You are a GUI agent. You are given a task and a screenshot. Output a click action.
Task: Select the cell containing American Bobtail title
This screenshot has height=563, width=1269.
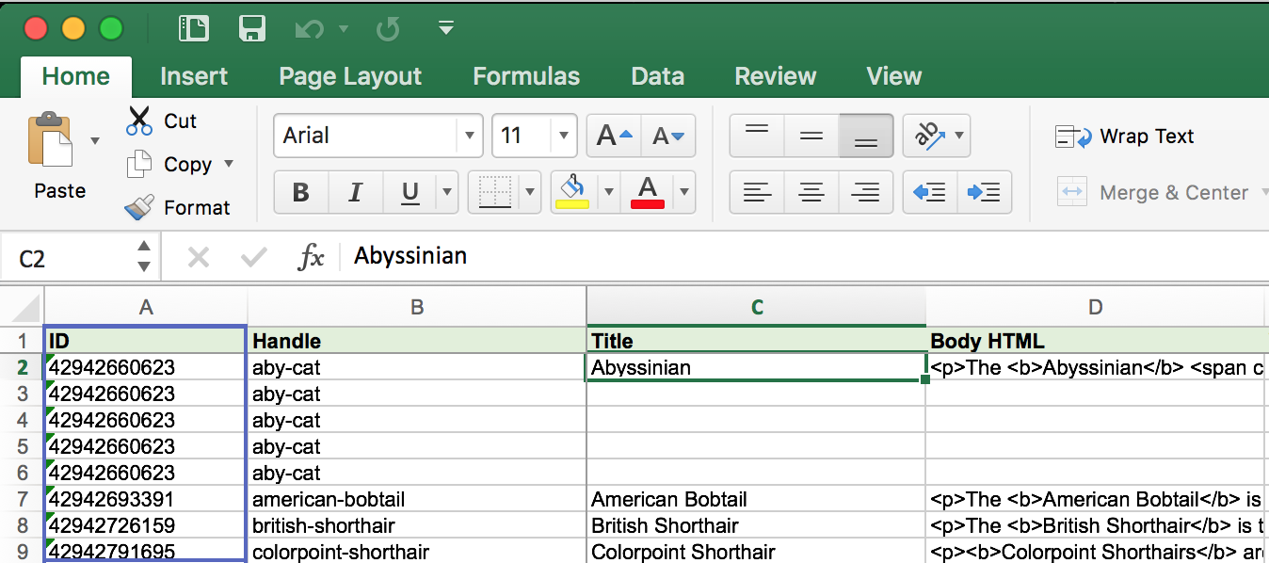click(755, 499)
